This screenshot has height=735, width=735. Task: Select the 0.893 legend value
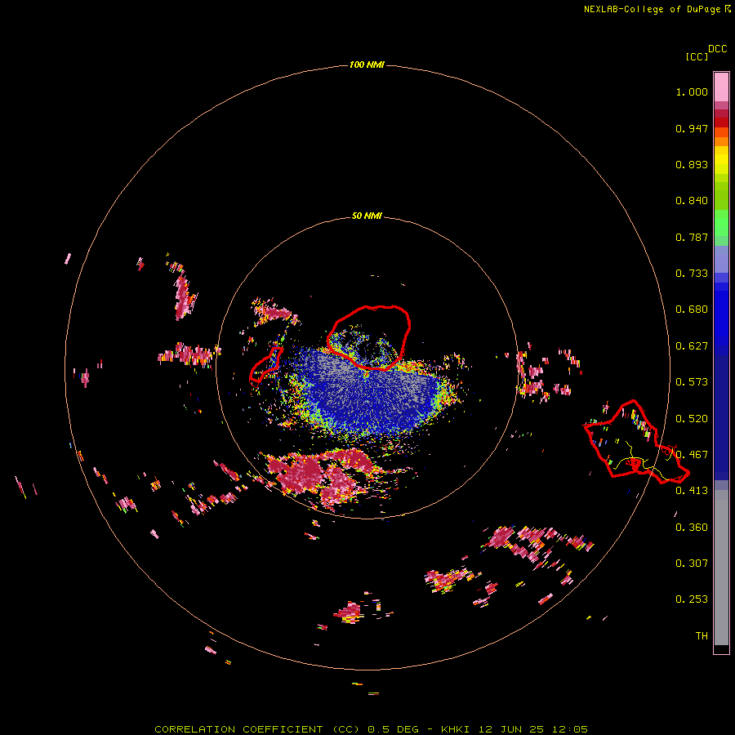pyautogui.click(x=692, y=164)
